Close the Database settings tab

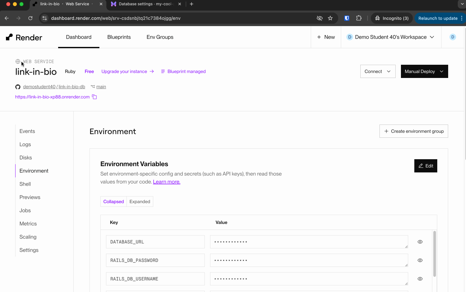click(x=179, y=4)
